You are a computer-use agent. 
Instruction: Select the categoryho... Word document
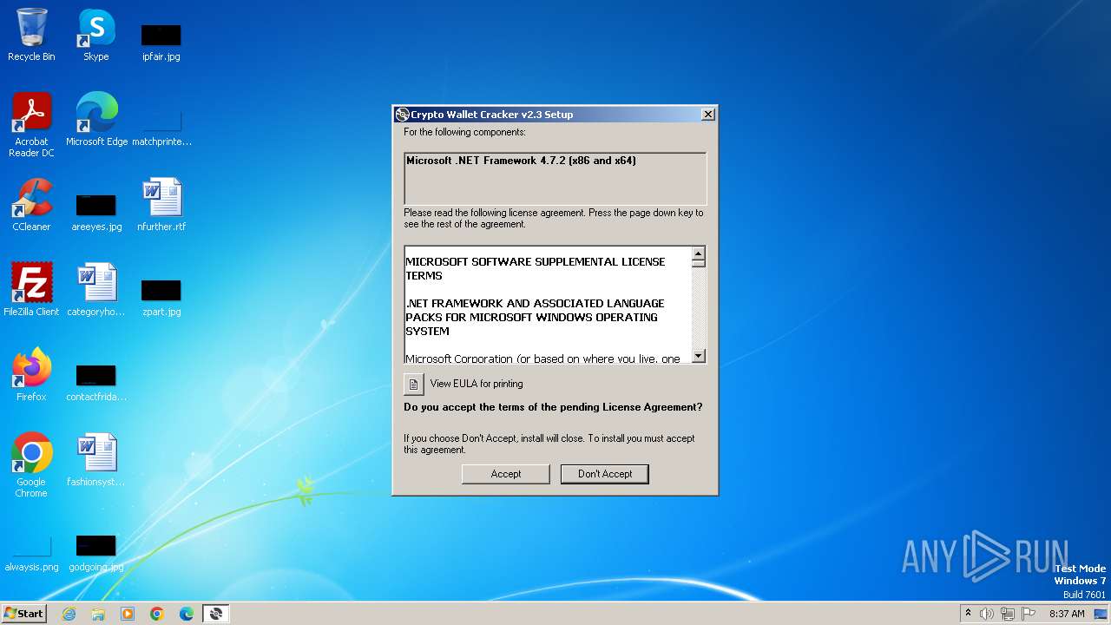96,289
